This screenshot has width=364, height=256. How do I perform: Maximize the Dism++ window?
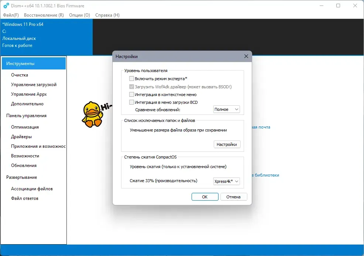pyautogui.click(x=338, y=6)
